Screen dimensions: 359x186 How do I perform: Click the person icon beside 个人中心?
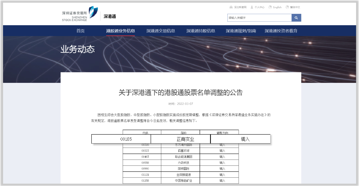252,7
